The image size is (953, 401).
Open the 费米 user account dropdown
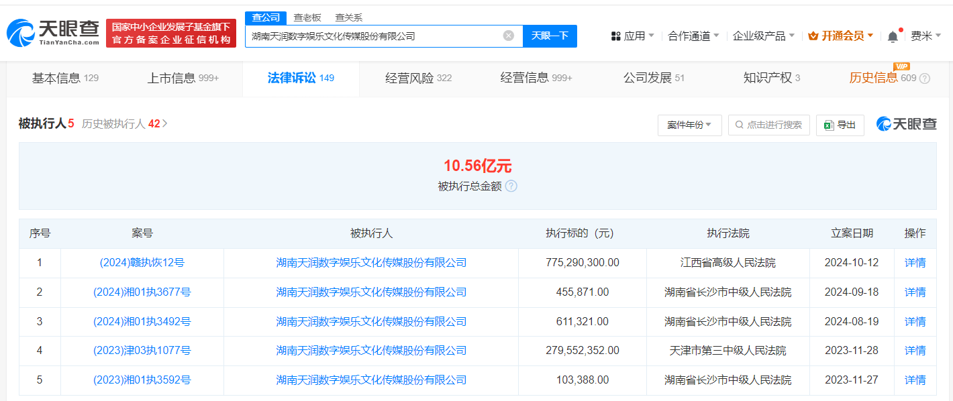tap(925, 36)
